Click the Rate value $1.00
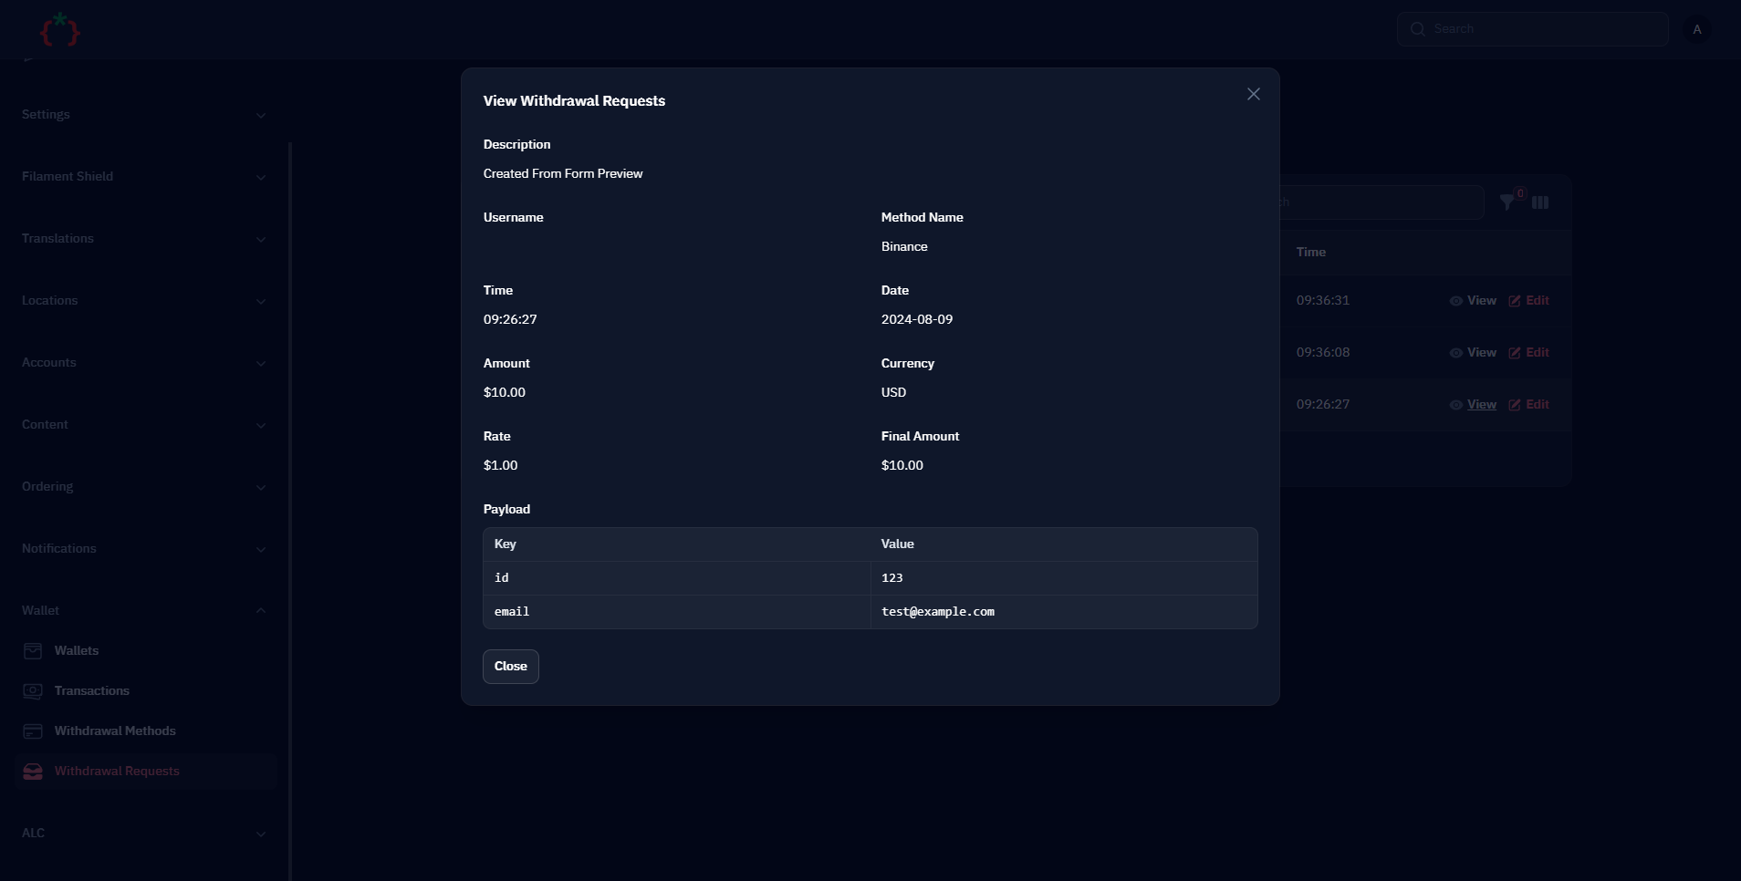Image resolution: width=1741 pixels, height=881 pixels. coord(501,466)
